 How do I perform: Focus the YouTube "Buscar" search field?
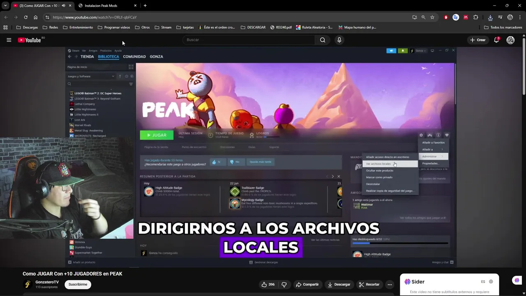[x=249, y=40]
